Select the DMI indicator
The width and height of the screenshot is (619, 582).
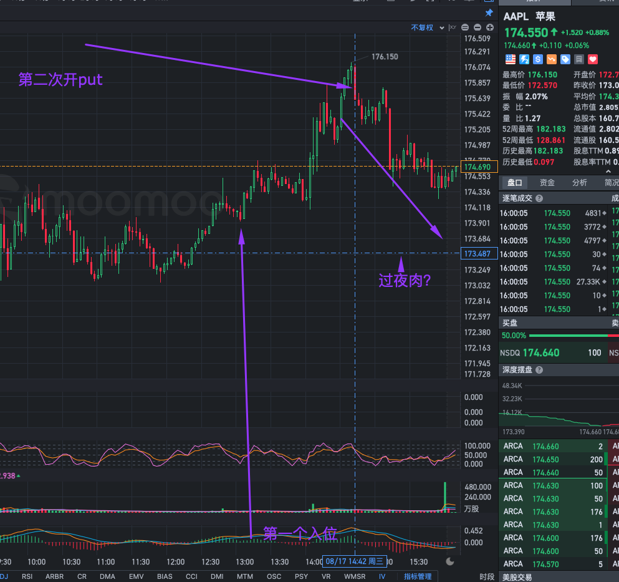tap(217, 576)
